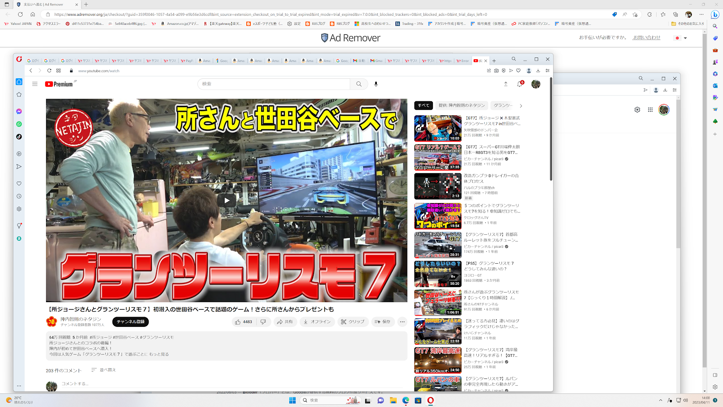723x407 pixels.
Task: Open the three-dot more actions under video
Action: point(402,322)
